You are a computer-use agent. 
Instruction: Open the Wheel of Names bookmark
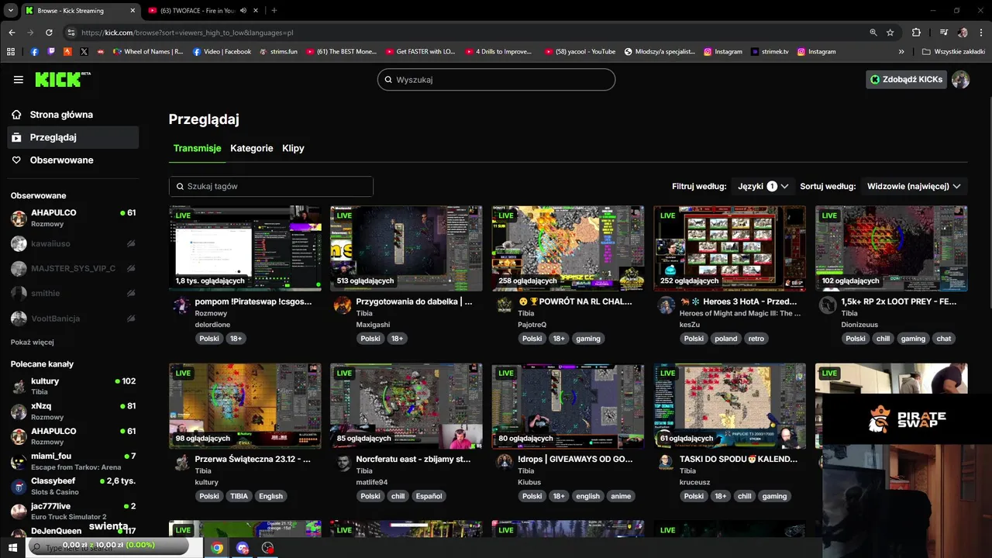pyautogui.click(x=148, y=52)
